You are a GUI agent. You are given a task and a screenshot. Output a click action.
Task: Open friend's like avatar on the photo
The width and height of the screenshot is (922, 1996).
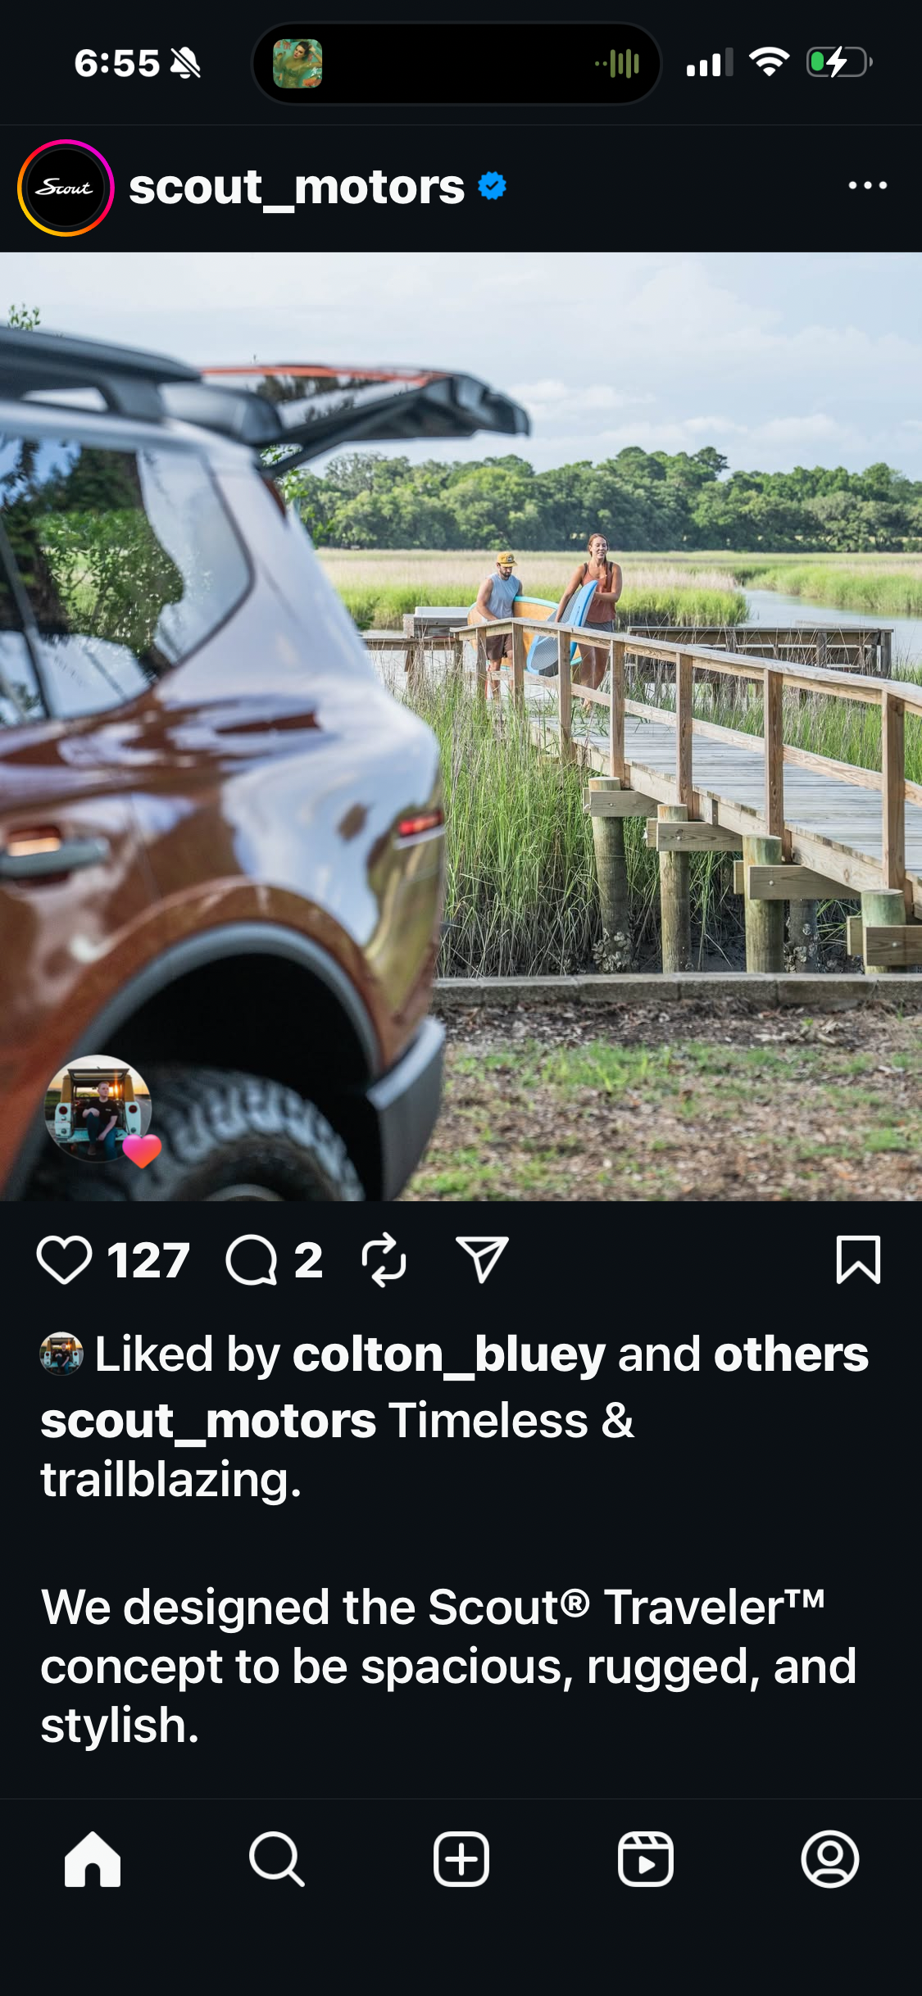(98, 1108)
